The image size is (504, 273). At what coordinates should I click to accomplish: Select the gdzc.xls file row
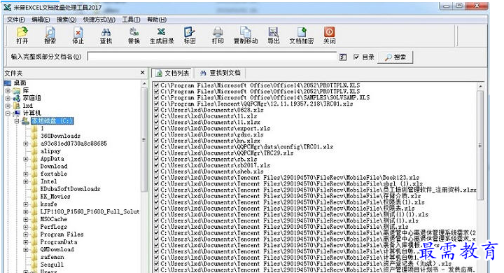[212, 134]
